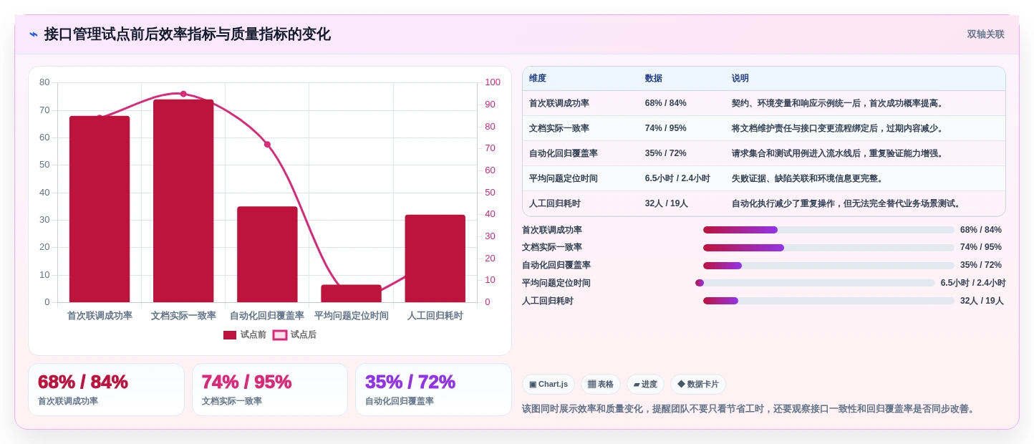1034x444 pixels.
Task: Click the 双轴关联 label
Action: pos(986,34)
